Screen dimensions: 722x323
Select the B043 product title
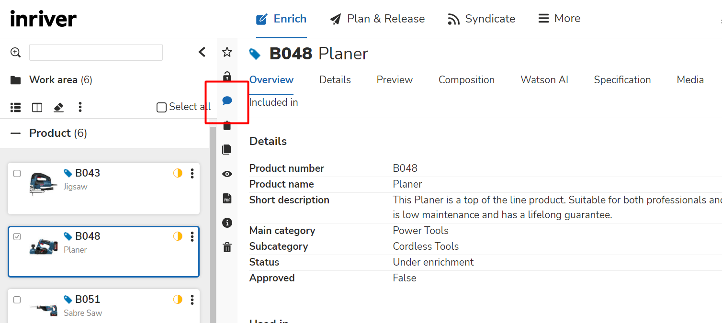(x=88, y=173)
